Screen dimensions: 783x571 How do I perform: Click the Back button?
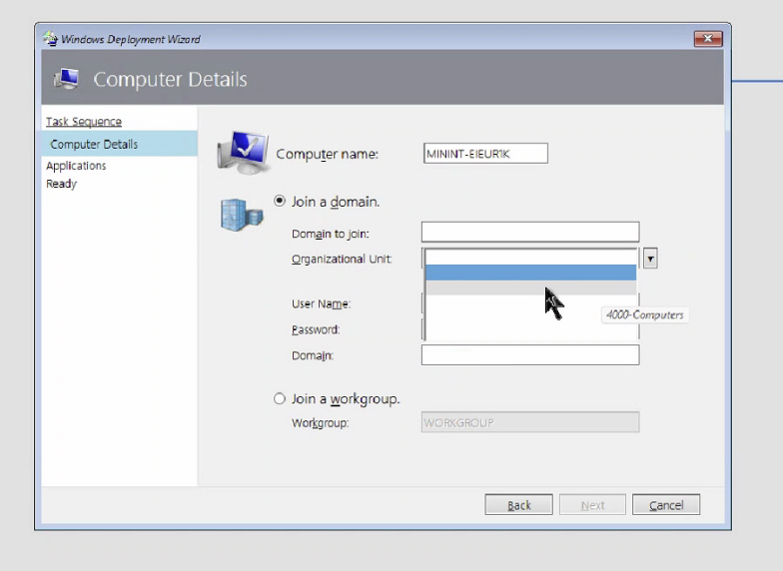pyautogui.click(x=519, y=505)
